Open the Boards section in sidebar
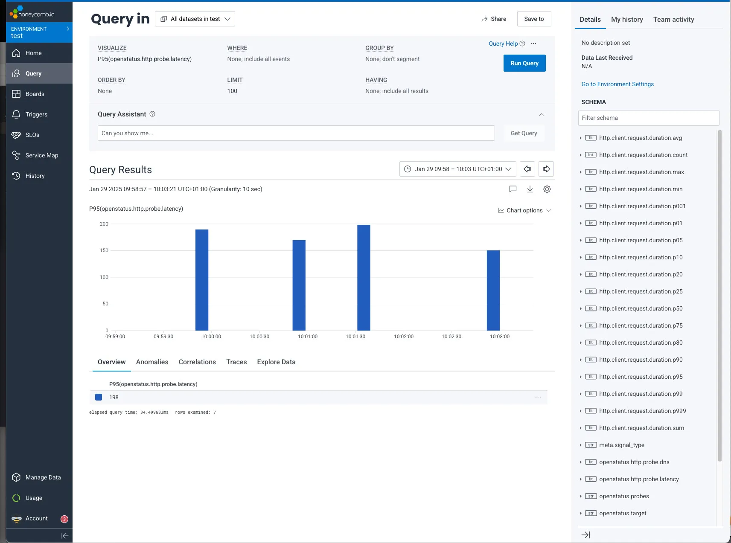 (x=34, y=94)
